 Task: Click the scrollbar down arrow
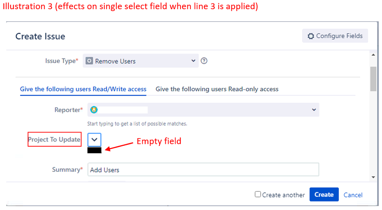373,177
